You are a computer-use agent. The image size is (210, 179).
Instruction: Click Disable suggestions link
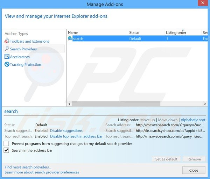[66, 130]
